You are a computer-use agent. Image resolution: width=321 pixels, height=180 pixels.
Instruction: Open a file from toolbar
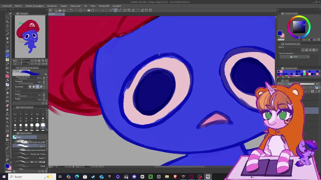click(60, 10)
